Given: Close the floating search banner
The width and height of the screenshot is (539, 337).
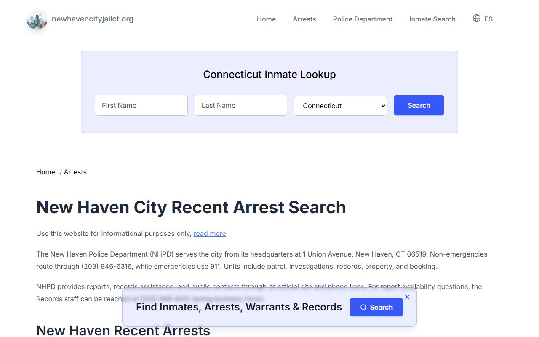Looking at the screenshot, I should pos(407,297).
